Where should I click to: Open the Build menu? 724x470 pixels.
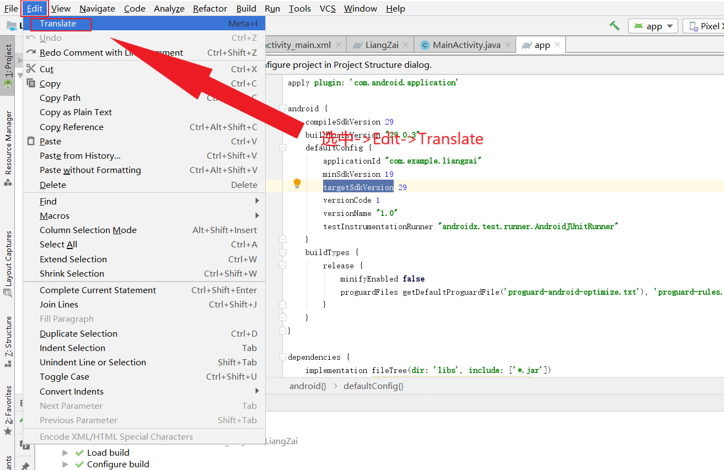point(246,8)
